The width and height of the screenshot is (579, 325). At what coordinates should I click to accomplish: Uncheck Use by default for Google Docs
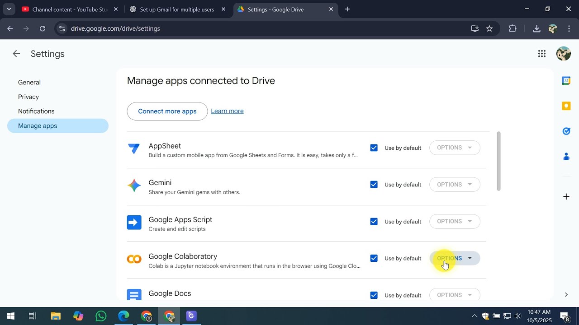pos(374,295)
